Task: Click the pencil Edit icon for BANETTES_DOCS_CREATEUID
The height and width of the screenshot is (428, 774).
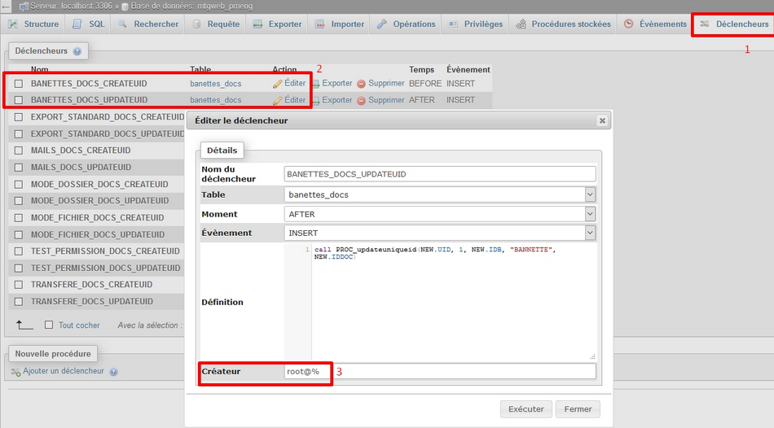Action: tap(278, 84)
